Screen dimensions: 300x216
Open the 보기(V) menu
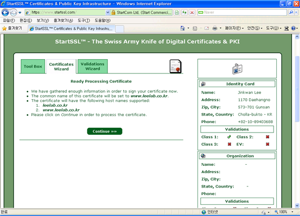[x=43, y=21]
